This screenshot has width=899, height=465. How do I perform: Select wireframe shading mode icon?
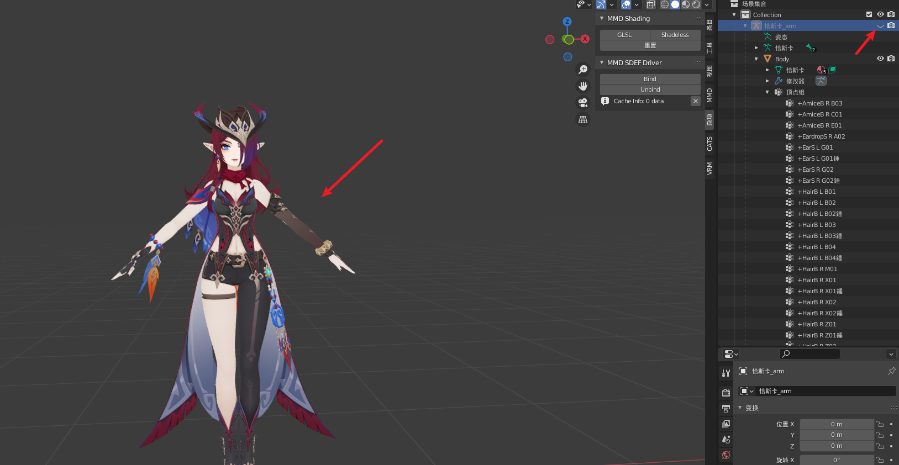[x=665, y=4]
